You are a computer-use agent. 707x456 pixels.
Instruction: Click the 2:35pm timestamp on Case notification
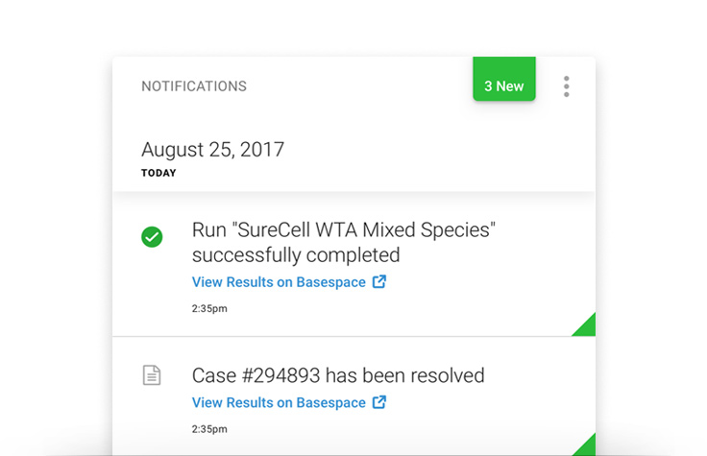[x=209, y=429]
